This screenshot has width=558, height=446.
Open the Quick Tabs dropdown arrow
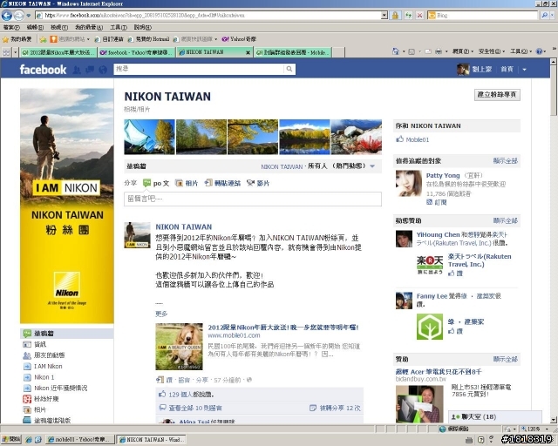(x=16, y=52)
